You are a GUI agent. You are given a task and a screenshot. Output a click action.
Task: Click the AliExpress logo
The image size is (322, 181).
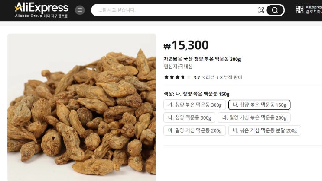(x=41, y=10)
